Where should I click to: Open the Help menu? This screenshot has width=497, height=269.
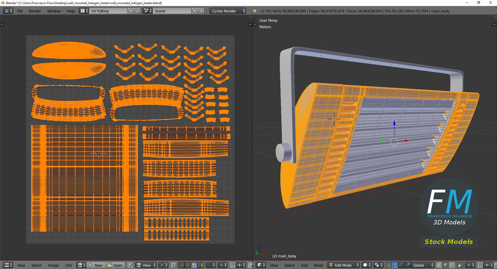[x=71, y=11]
